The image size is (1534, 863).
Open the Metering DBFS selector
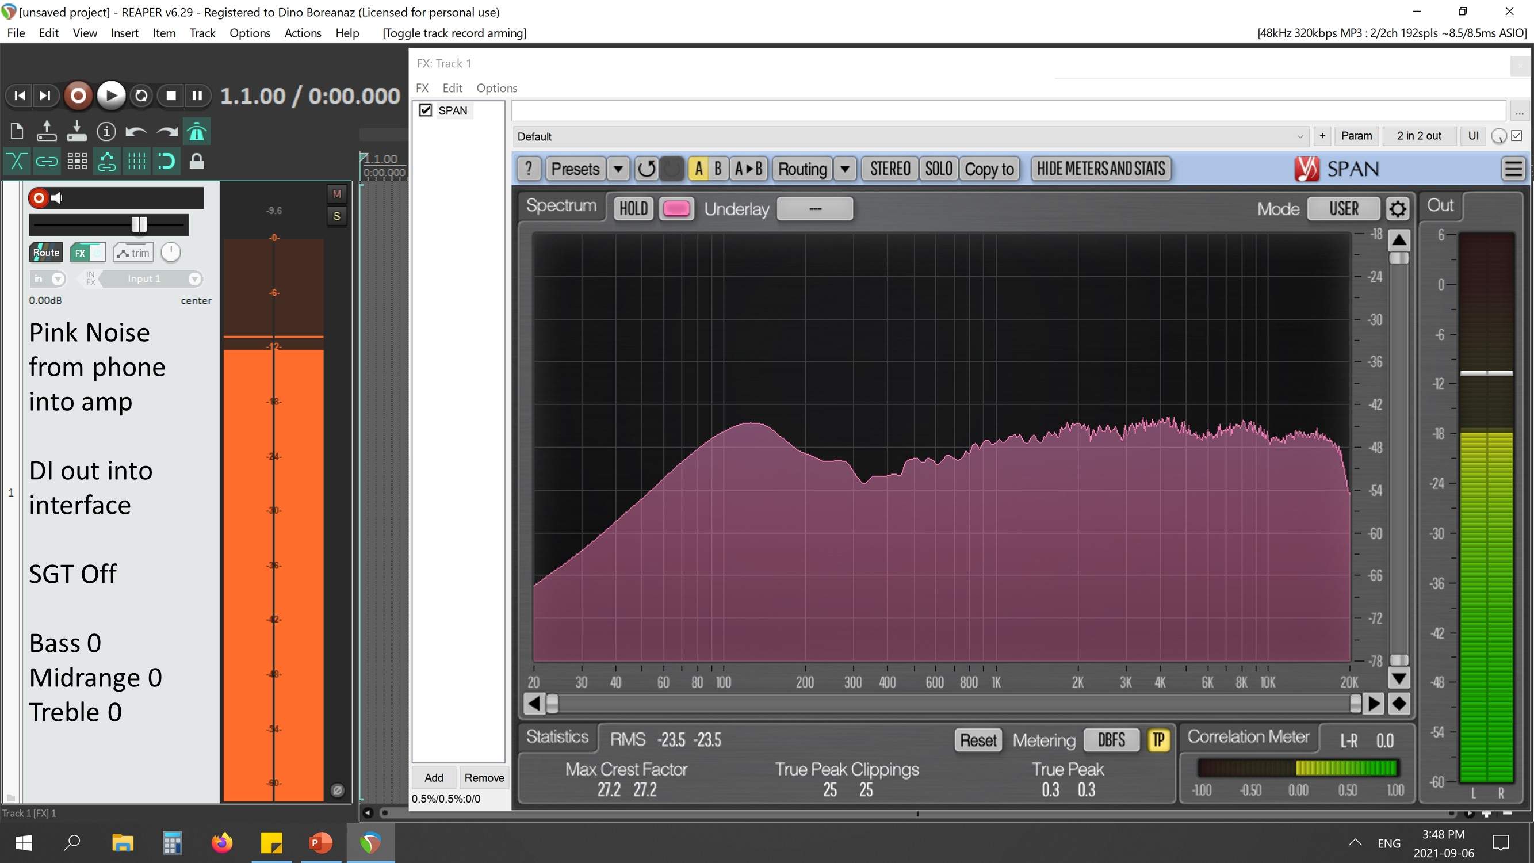coord(1111,740)
